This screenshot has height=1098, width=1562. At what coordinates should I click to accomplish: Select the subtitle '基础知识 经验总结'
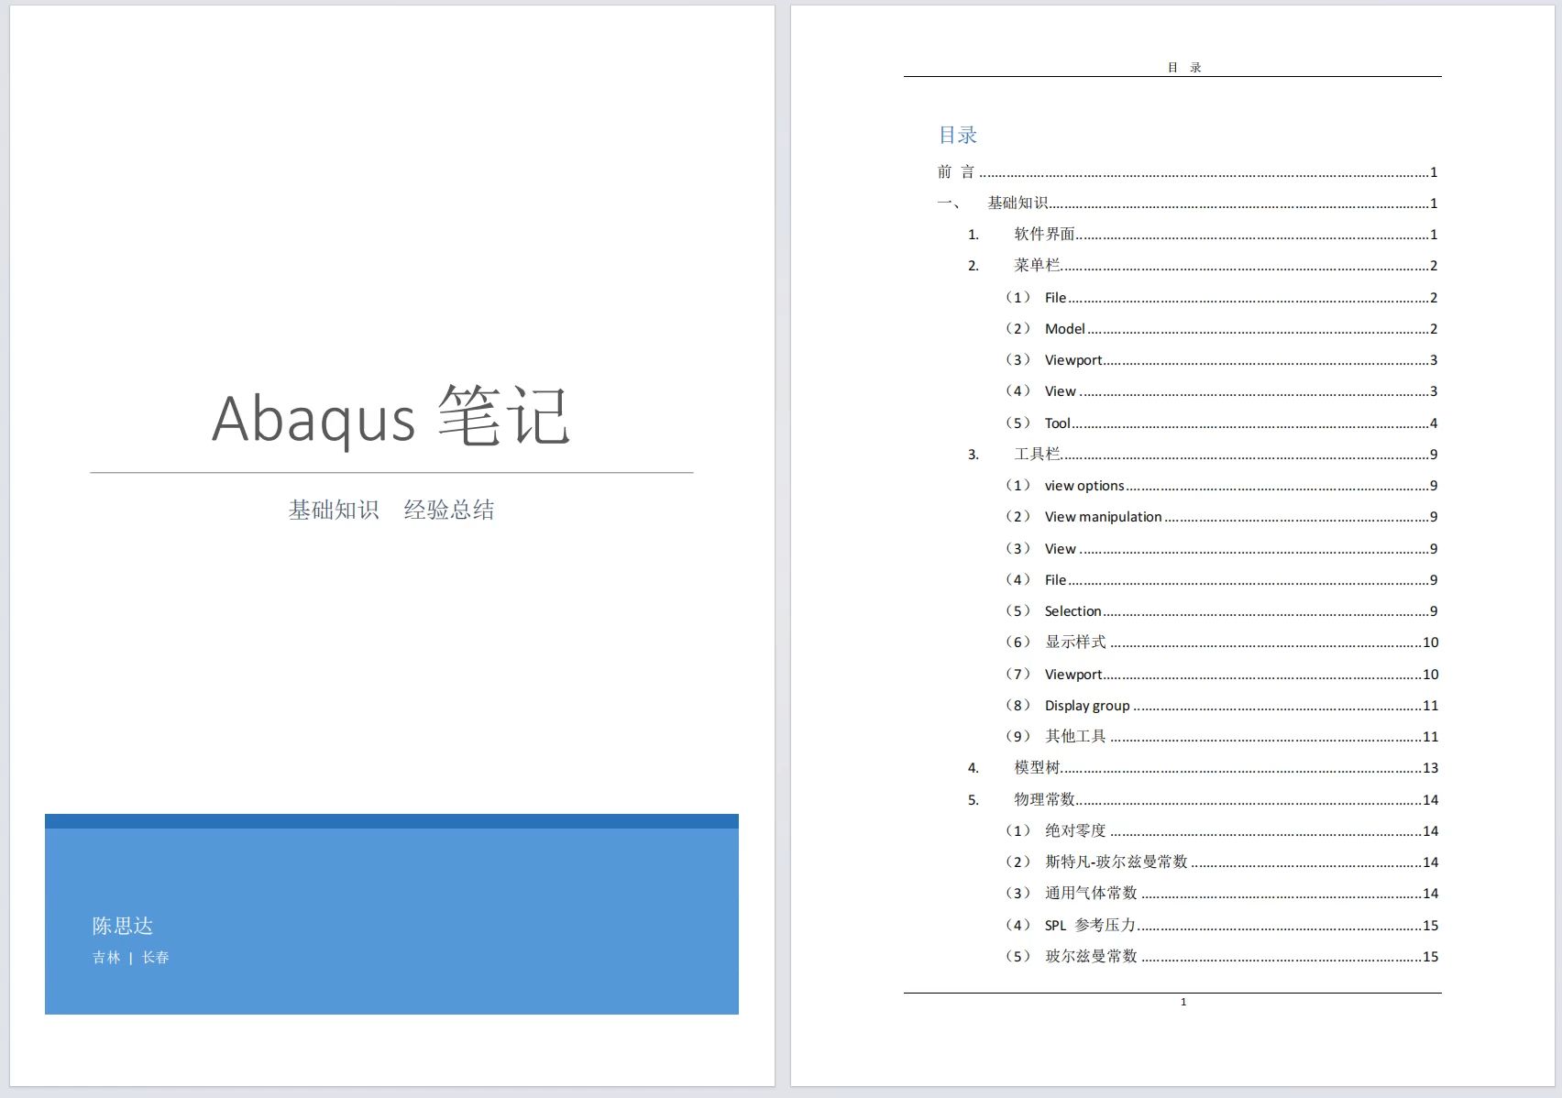pos(391,510)
